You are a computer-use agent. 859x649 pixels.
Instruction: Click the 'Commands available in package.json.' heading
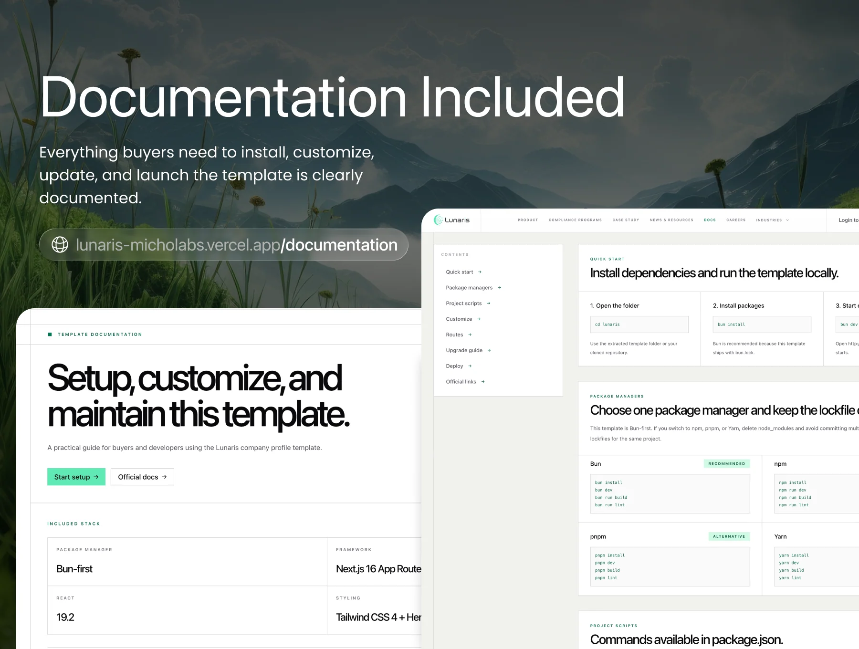pos(686,639)
